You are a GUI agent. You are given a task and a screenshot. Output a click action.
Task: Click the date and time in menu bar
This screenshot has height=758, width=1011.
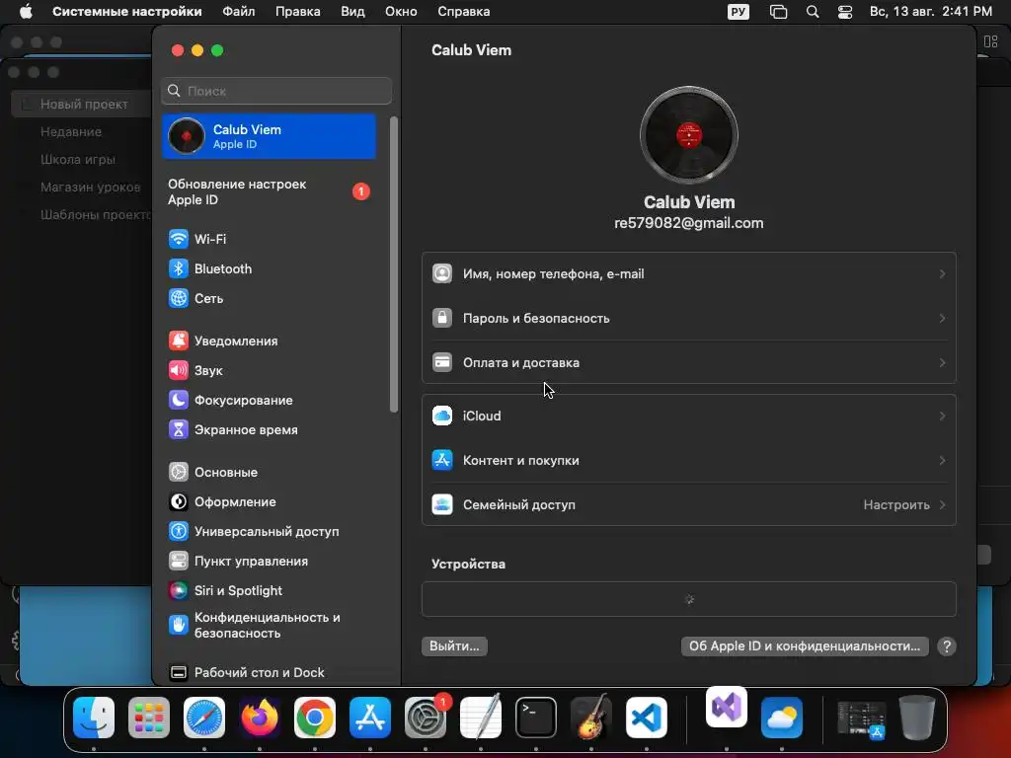pyautogui.click(x=930, y=12)
